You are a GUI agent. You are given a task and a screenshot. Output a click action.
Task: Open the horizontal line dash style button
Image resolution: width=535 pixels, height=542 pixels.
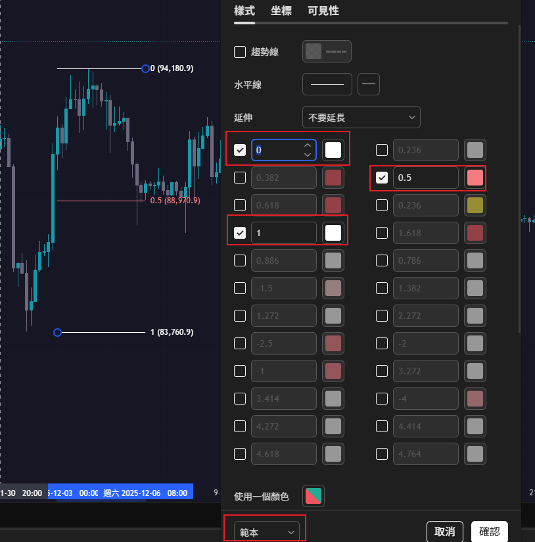(369, 84)
